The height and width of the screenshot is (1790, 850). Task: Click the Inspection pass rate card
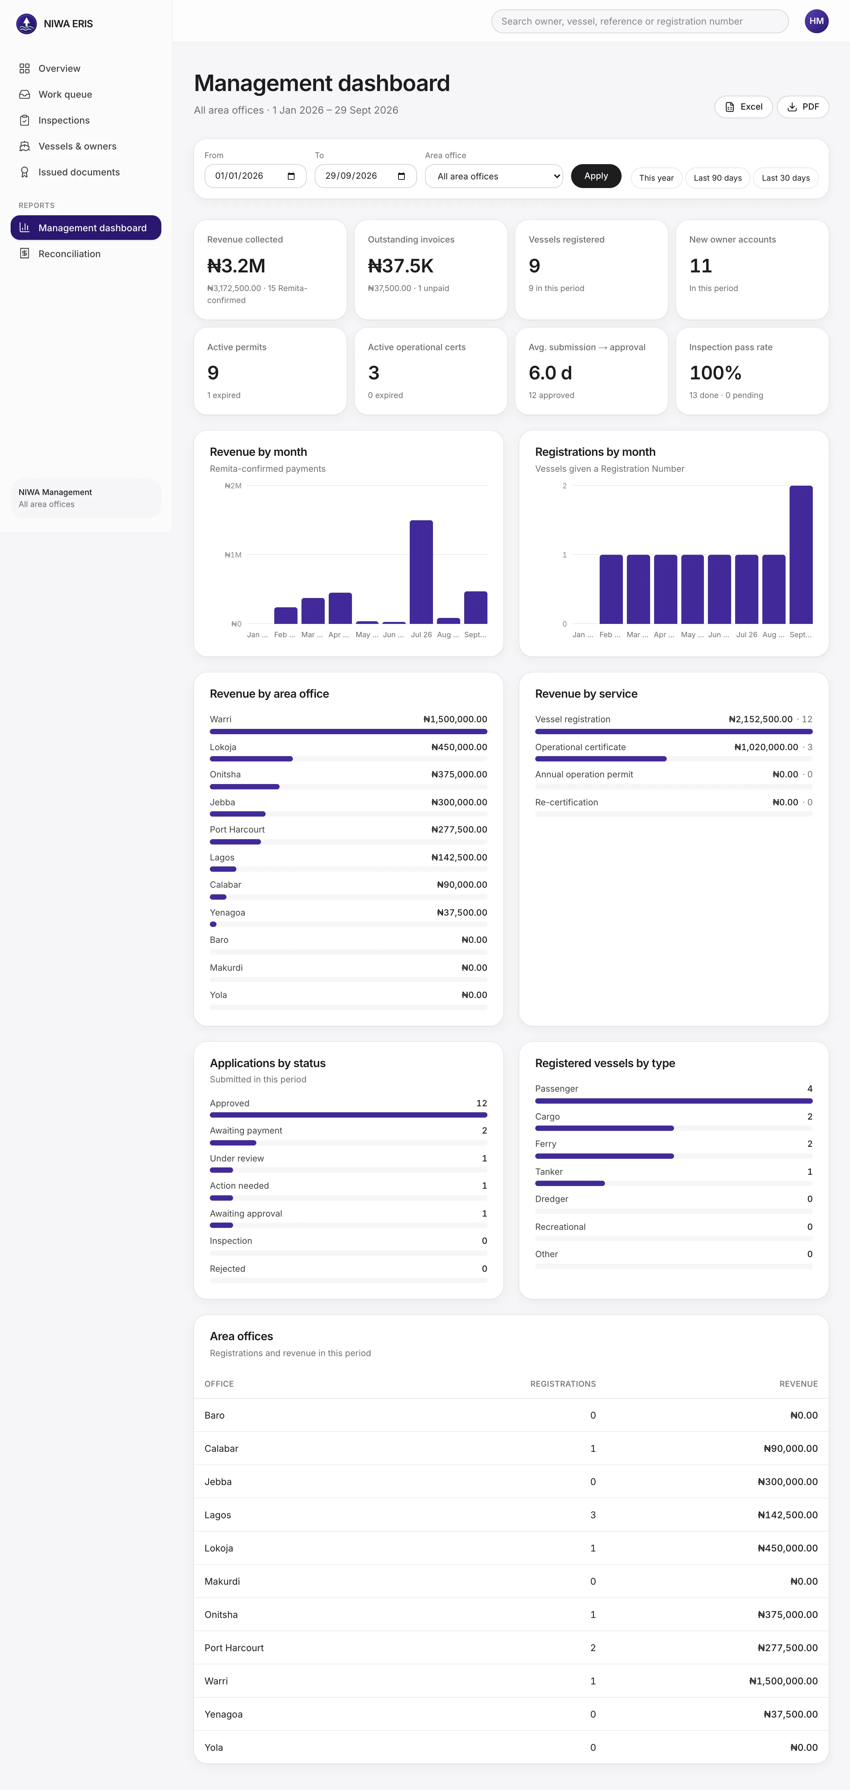tap(752, 371)
